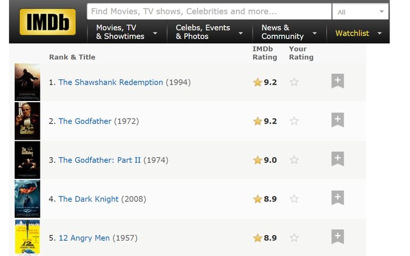
Task: Open News & Community menu
Action: click(x=289, y=32)
